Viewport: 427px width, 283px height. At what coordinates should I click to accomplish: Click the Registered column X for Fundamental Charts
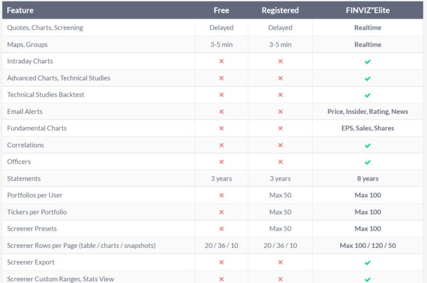pyautogui.click(x=280, y=128)
